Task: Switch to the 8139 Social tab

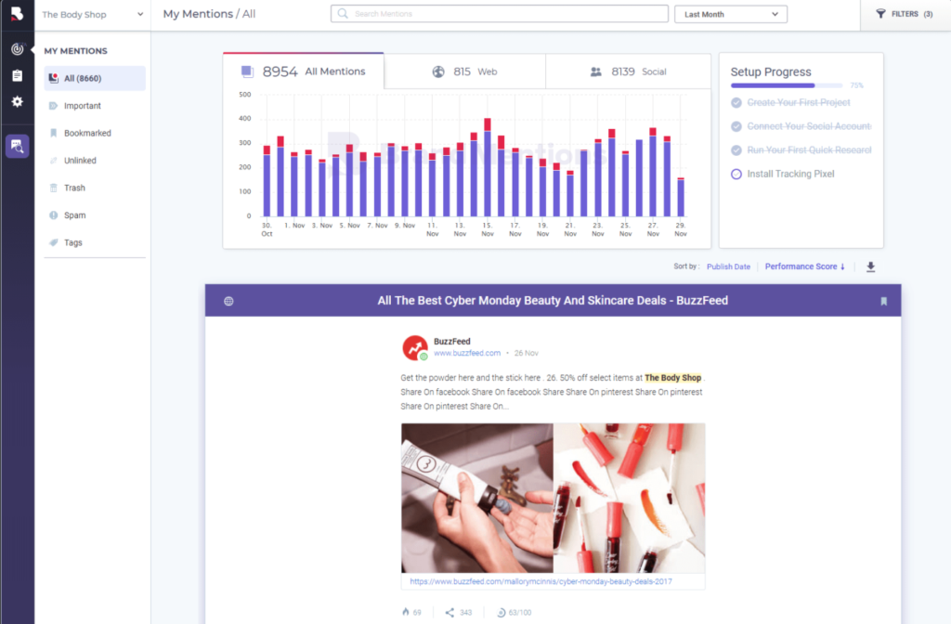Action: click(628, 71)
